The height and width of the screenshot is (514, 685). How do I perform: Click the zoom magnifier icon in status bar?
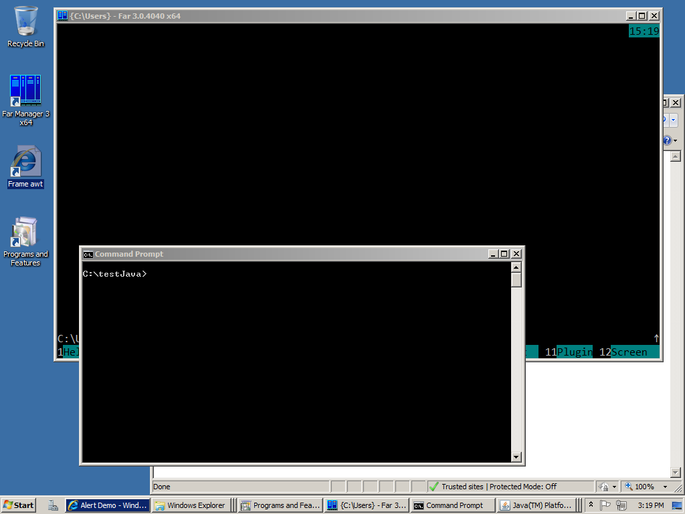point(629,487)
